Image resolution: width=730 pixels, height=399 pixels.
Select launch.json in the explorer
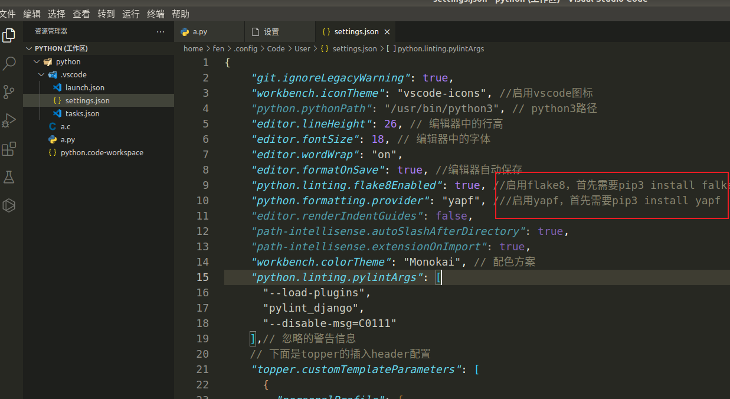(x=84, y=87)
